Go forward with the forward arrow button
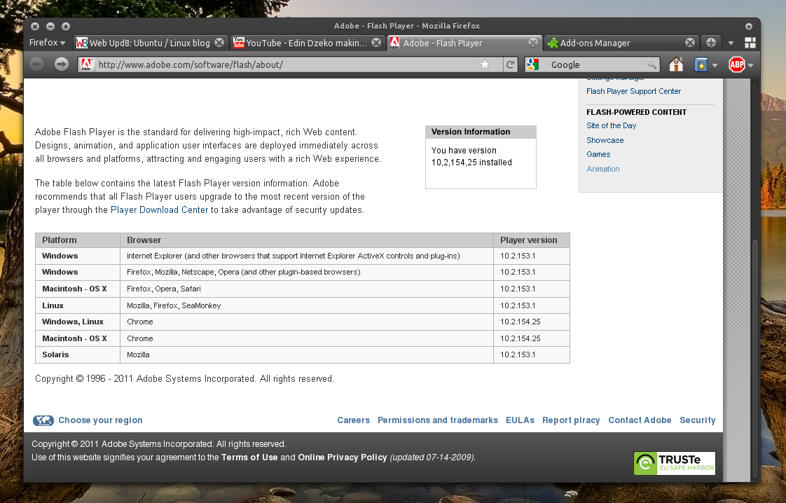The image size is (786, 503). pos(61,64)
